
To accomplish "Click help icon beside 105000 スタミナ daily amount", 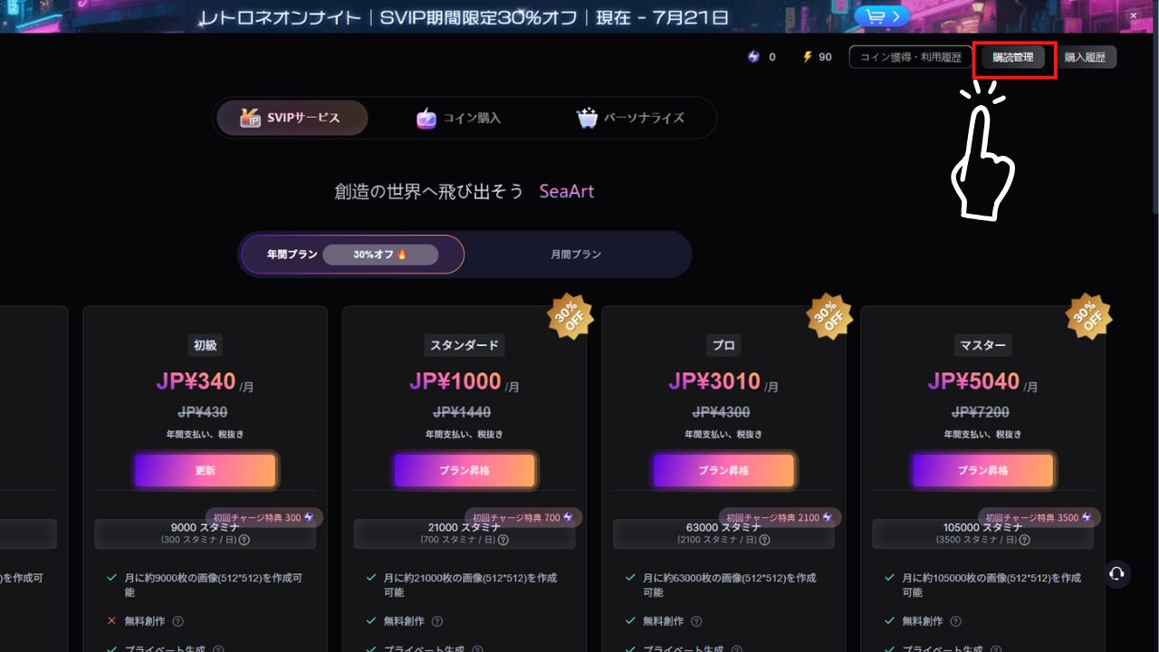I will pos(1022,540).
